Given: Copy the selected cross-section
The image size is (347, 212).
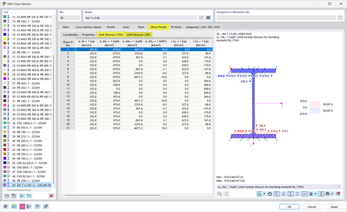Looking at the screenshot, I should click(x=14, y=196).
